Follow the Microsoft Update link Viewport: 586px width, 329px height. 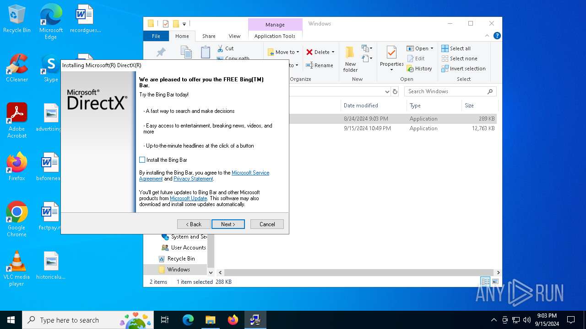point(189,198)
